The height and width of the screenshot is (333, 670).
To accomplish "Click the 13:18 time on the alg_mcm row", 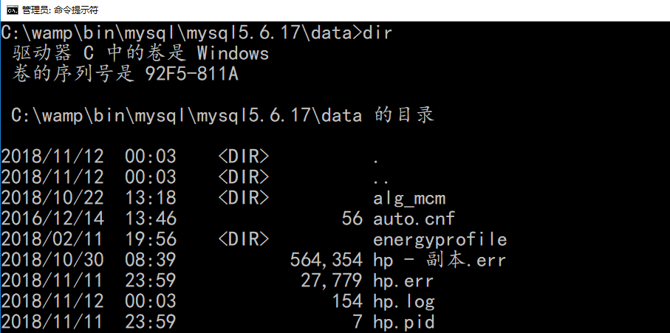I will click(x=156, y=198).
